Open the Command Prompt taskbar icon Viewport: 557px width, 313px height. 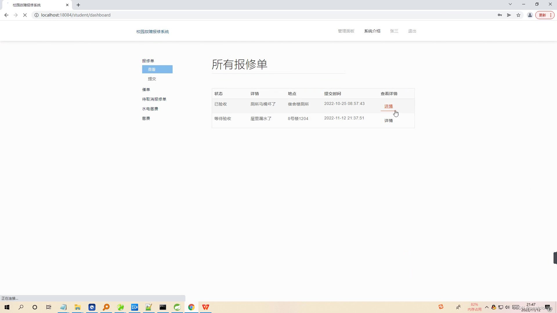click(163, 307)
